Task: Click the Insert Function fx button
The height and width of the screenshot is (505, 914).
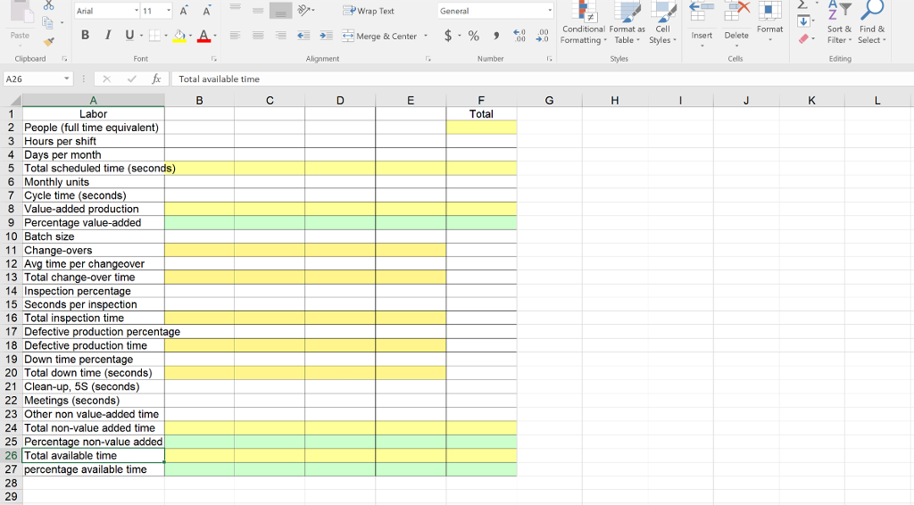Action: (x=156, y=79)
